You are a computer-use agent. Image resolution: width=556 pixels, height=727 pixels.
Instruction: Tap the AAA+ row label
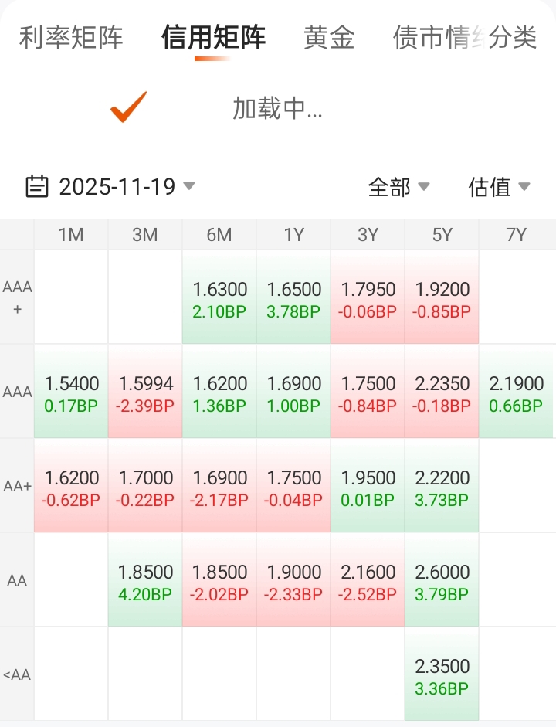click(x=17, y=297)
